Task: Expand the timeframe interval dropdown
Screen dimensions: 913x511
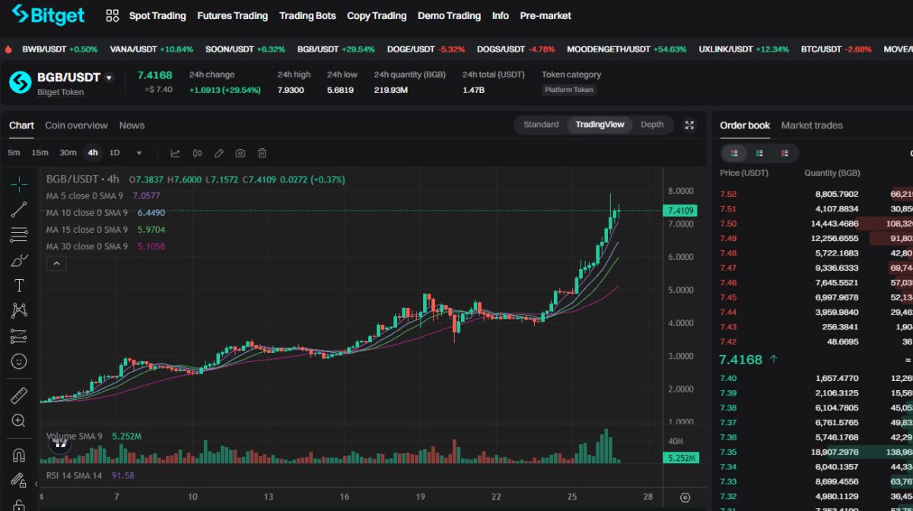Action: point(138,153)
